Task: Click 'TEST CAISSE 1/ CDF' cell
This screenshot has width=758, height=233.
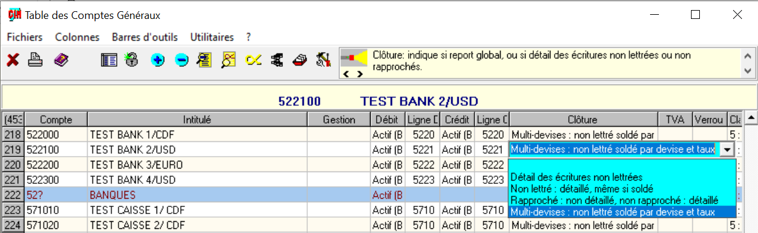Action: tap(197, 209)
